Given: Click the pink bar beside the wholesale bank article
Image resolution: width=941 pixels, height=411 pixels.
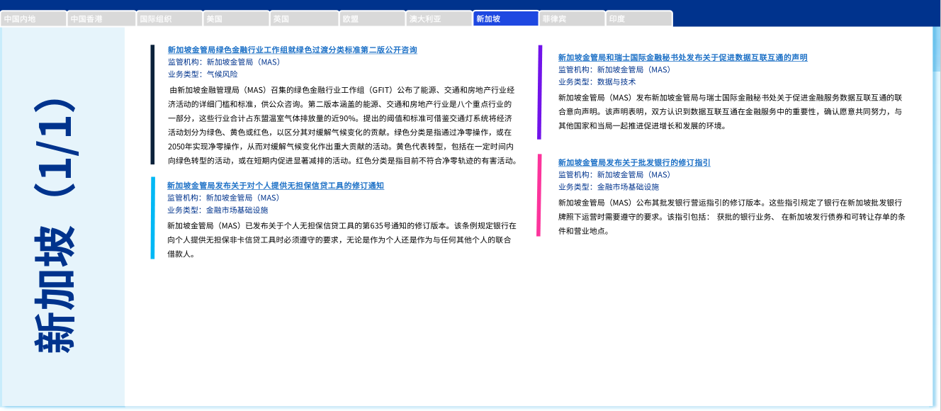Looking at the screenshot, I should tap(540, 195).
